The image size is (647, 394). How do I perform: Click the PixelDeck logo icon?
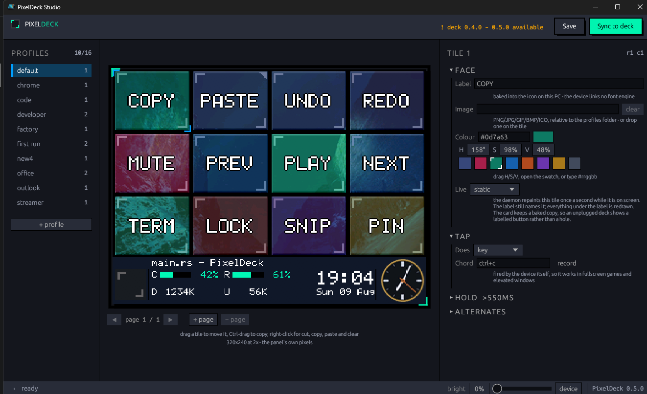(x=16, y=24)
